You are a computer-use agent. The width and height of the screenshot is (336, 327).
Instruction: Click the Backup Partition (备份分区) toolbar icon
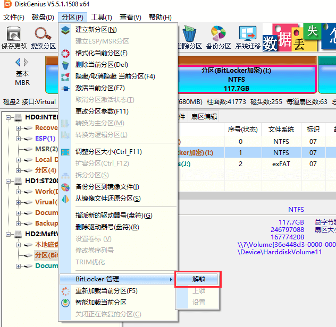point(218,33)
